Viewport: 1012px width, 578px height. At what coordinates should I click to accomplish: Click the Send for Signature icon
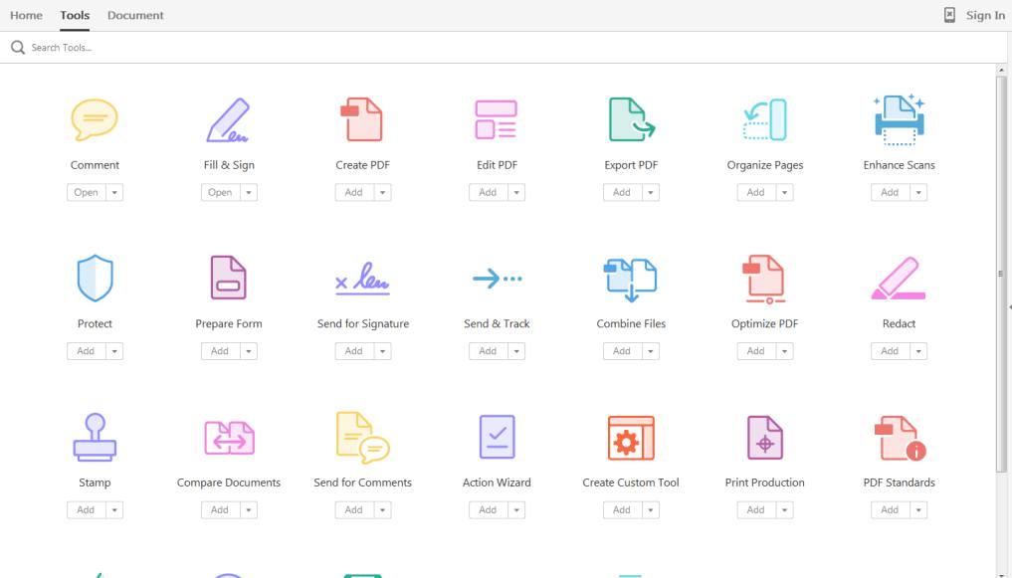tap(363, 279)
